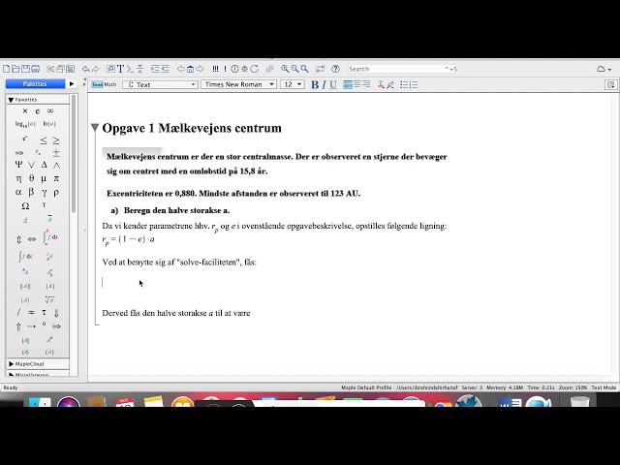Open Siri from the Dock
This screenshot has height=465, width=620.
[x=68, y=401]
